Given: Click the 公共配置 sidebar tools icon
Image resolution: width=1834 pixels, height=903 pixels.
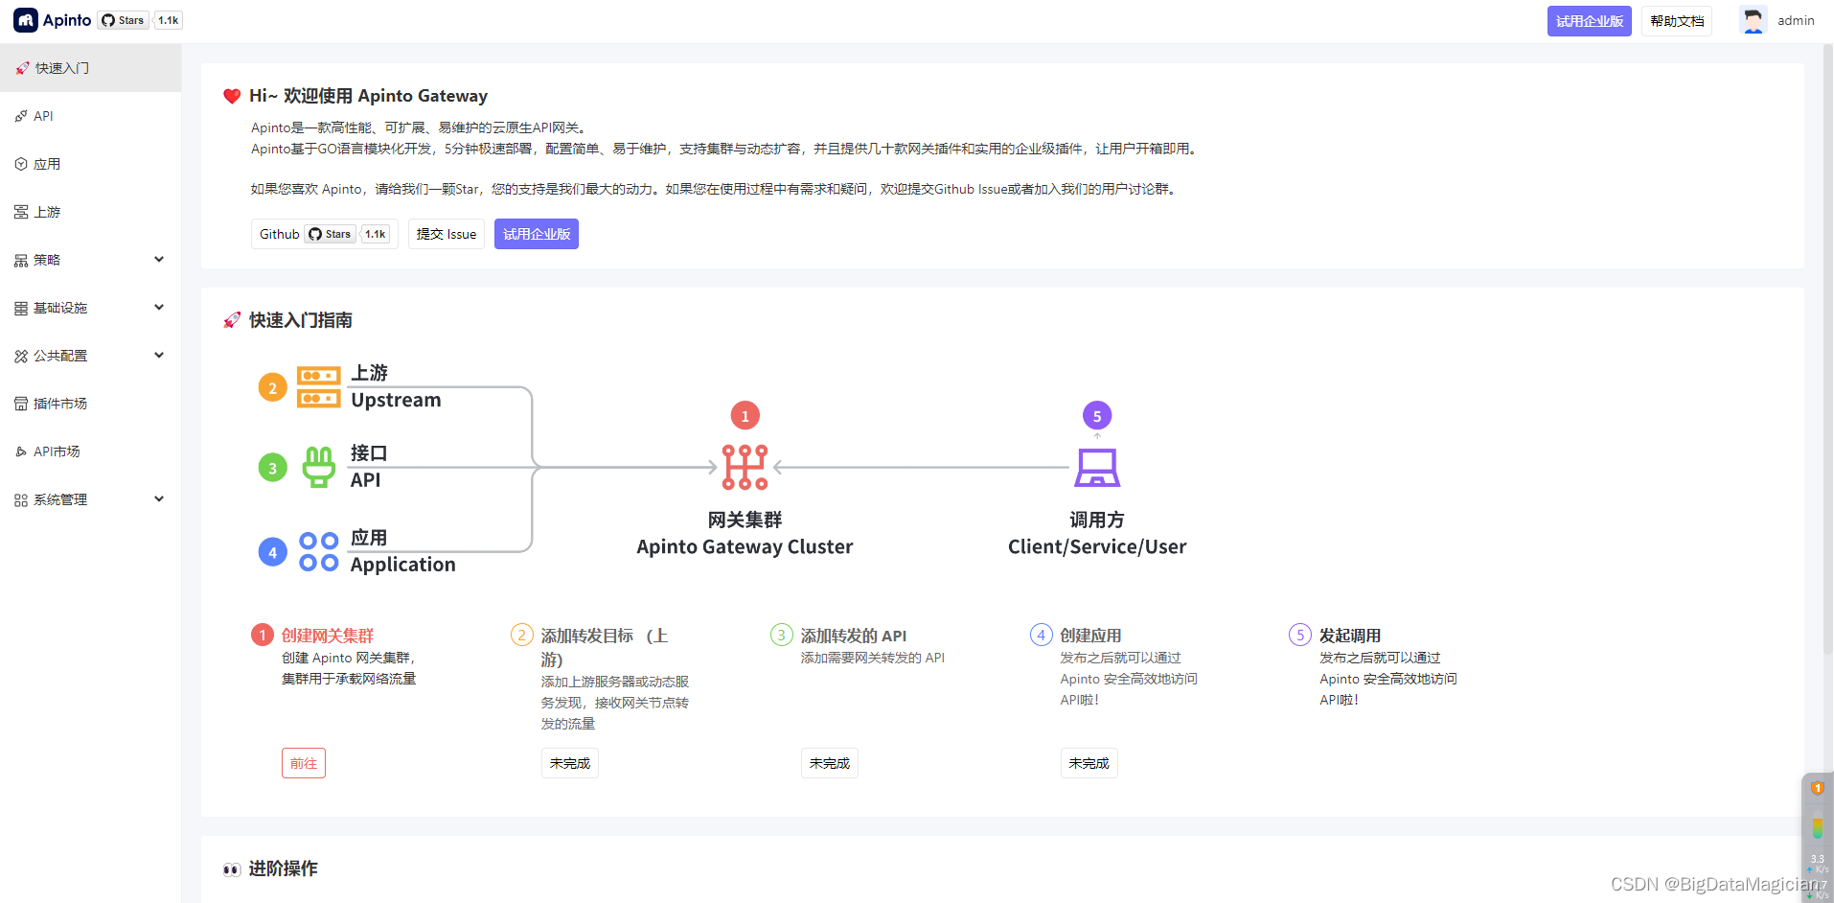Looking at the screenshot, I should pyautogui.click(x=21, y=356).
